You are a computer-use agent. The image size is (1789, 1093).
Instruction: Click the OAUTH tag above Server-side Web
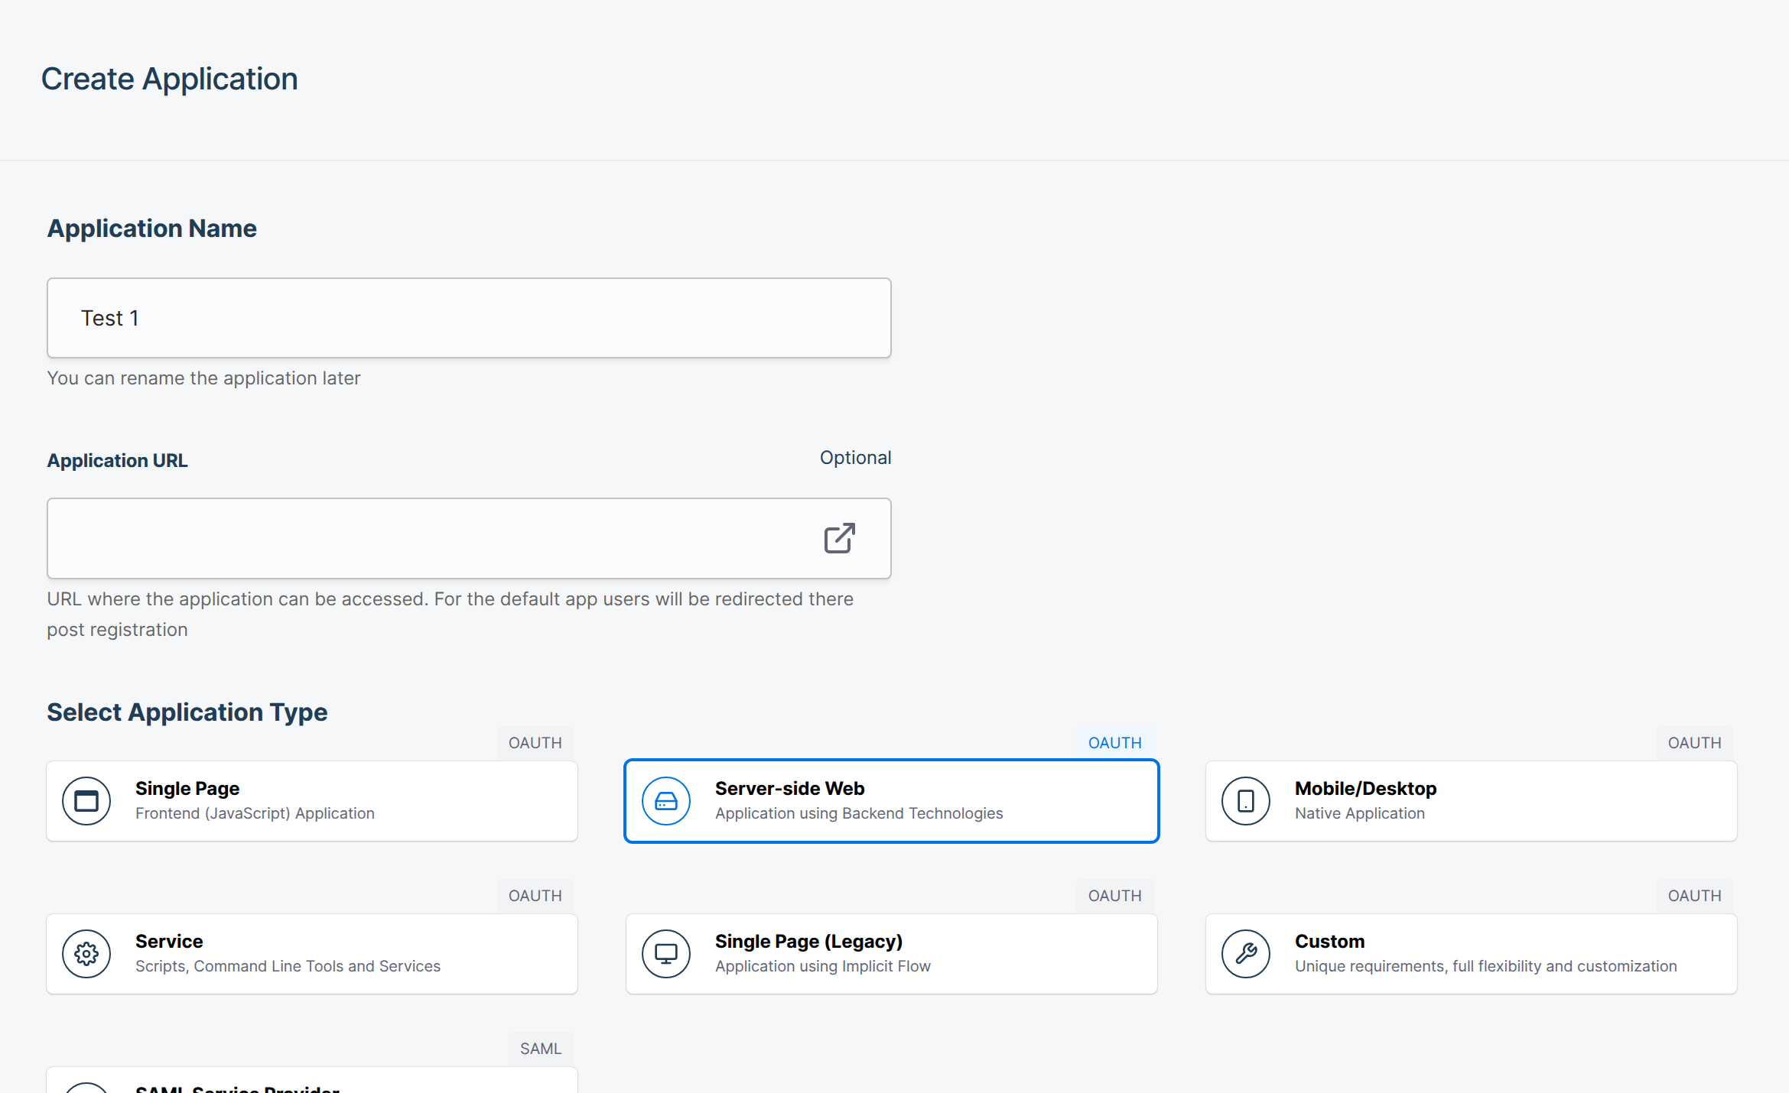(x=1114, y=743)
